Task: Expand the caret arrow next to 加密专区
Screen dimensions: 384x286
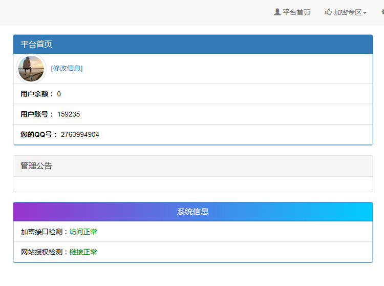Action: 365,13
